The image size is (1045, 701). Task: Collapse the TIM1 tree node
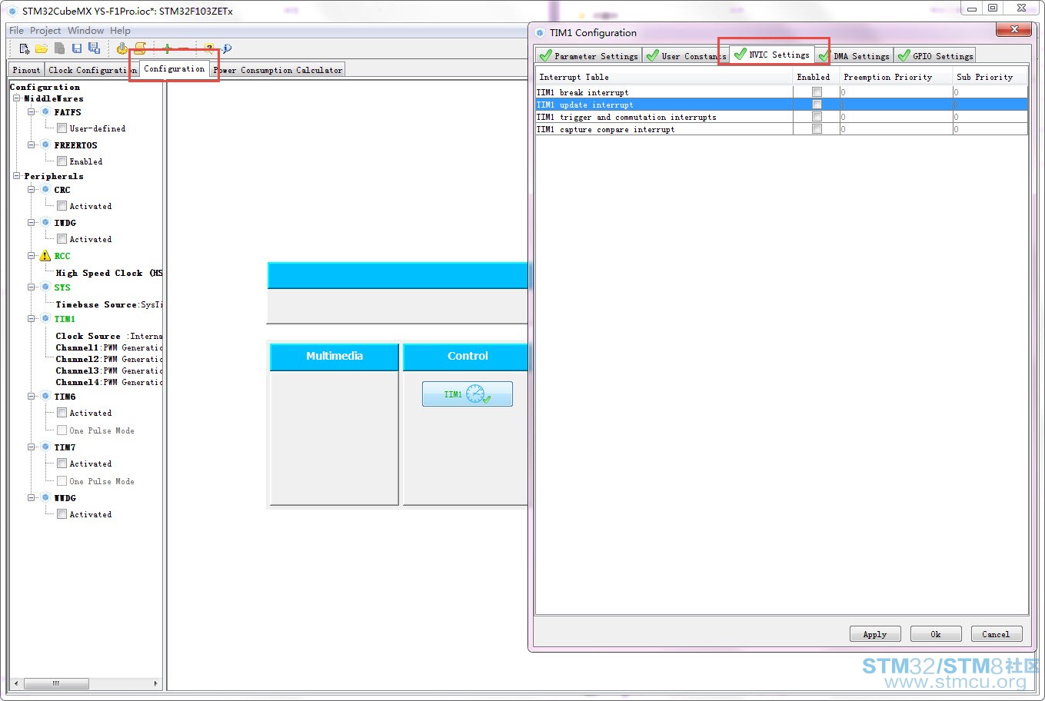[x=32, y=319]
